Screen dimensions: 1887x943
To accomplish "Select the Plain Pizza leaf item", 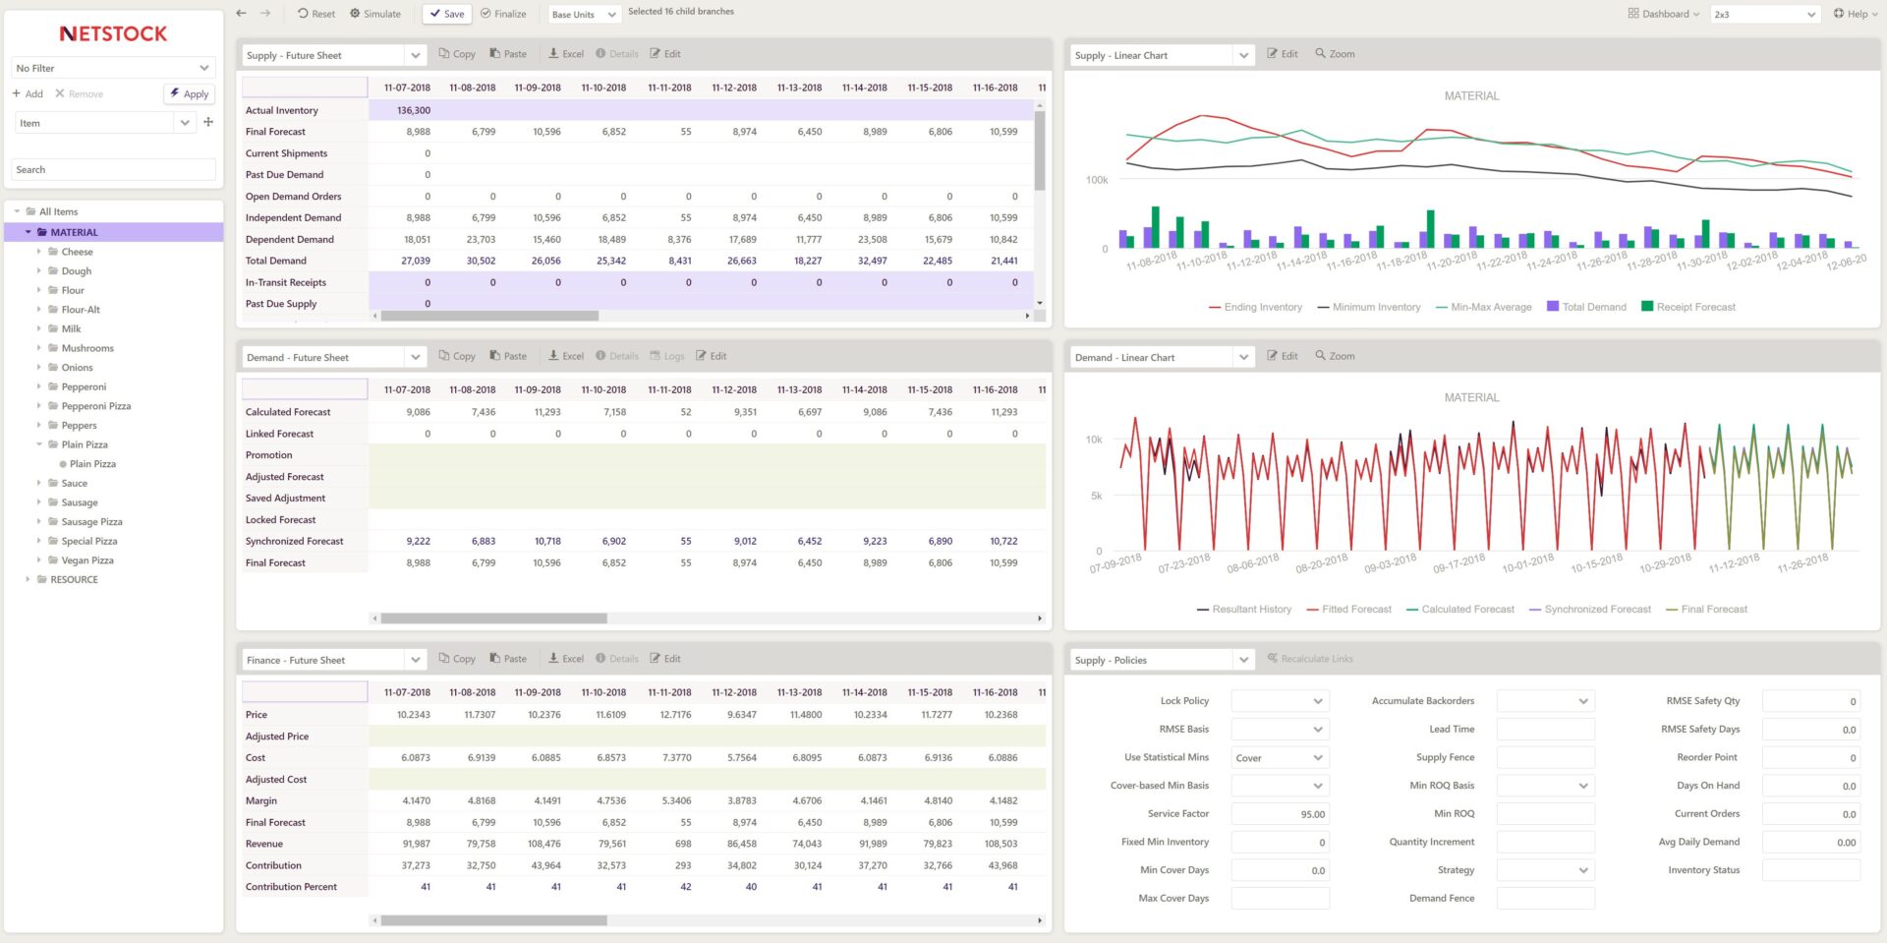I will click(91, 464).
